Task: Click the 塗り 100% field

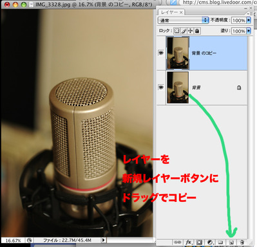Action: click(239, 31)
